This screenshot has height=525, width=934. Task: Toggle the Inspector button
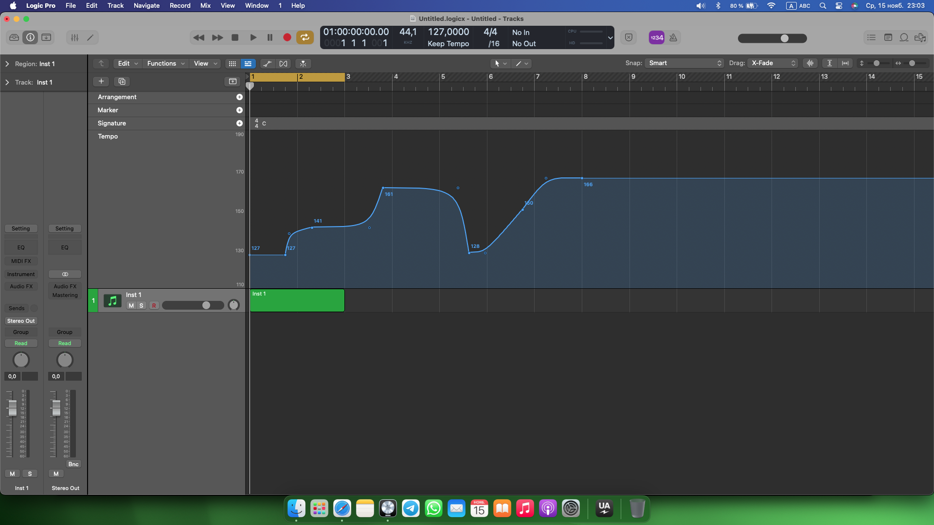point(30,37)
